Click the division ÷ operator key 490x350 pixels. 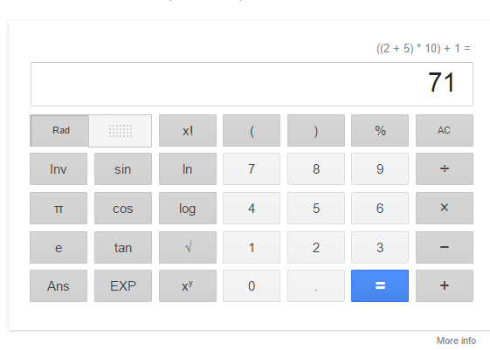(445, 169)
